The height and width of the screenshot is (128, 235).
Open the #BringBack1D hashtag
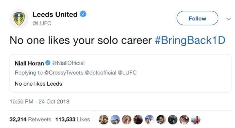(190, 40)
